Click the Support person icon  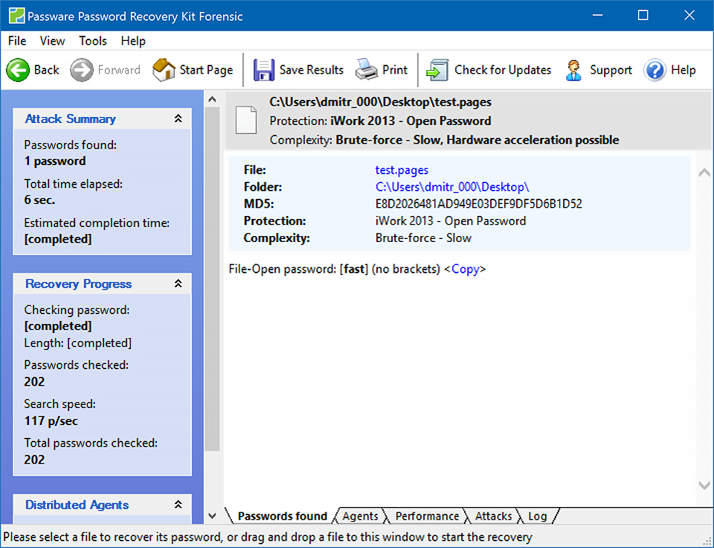click(x=573, y=70)
